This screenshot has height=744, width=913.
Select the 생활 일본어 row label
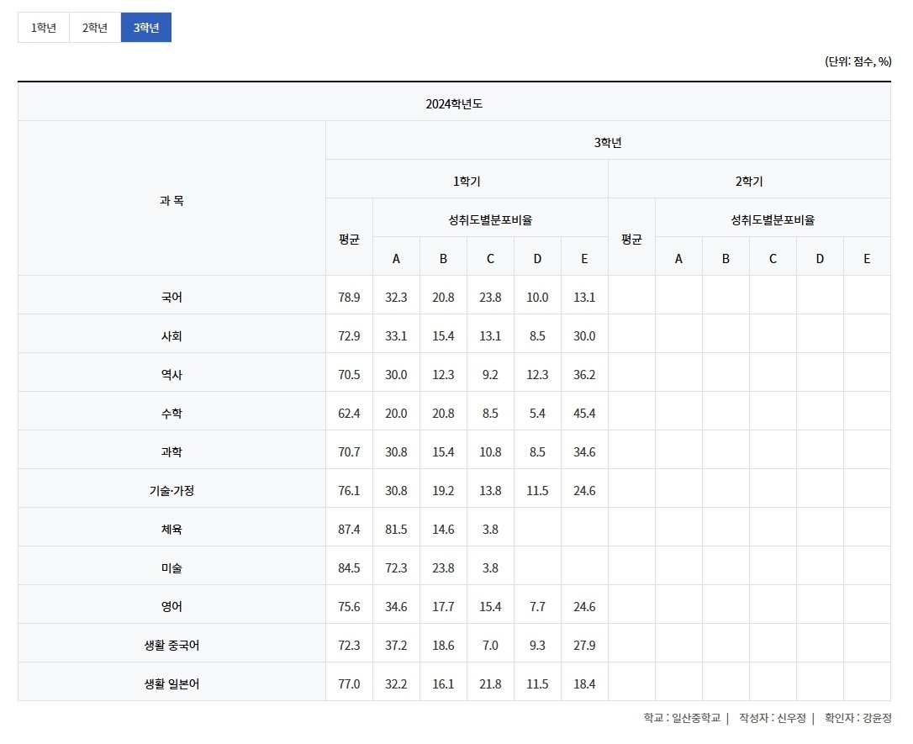click(172, 684)
